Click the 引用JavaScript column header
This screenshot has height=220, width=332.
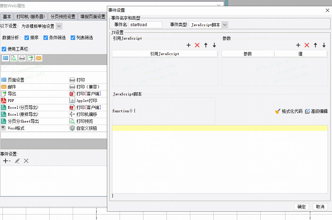point(165,54)
